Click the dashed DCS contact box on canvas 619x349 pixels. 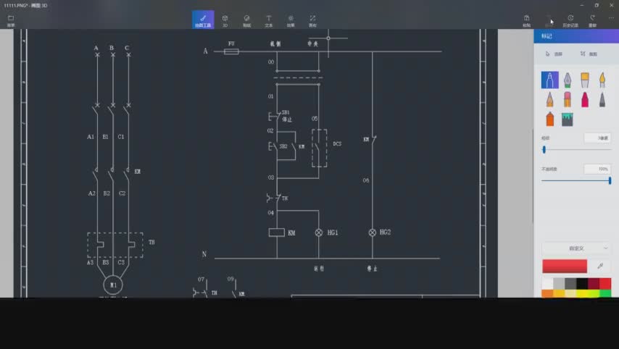pos(320,148)
